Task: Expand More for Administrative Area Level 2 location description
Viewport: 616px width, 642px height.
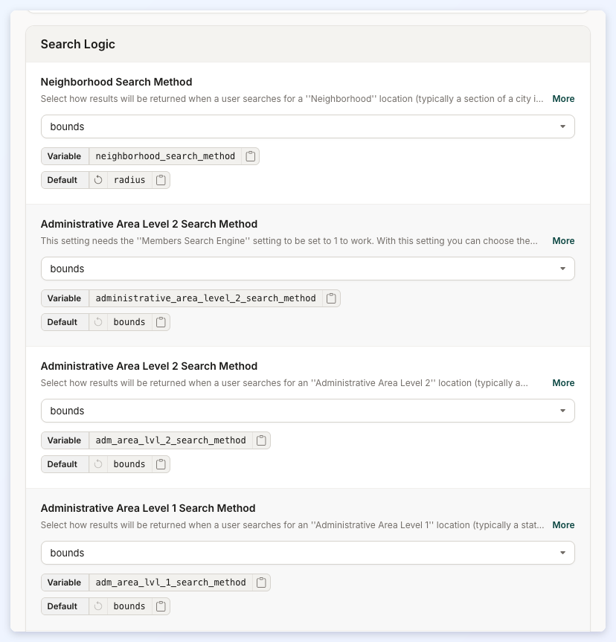Action: point(563,383)
